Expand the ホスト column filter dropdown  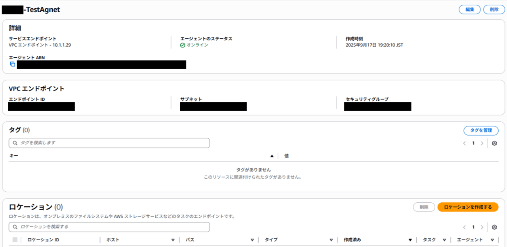coord(173,240)
